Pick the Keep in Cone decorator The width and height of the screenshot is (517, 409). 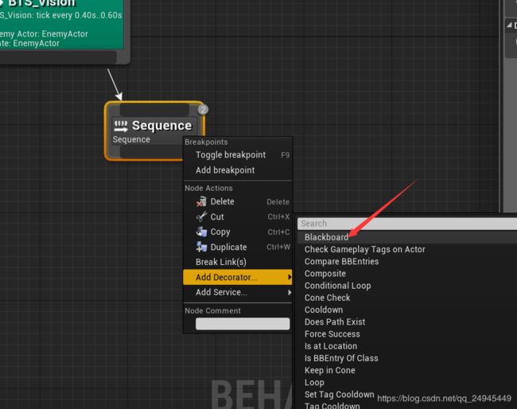pos(407,371)
